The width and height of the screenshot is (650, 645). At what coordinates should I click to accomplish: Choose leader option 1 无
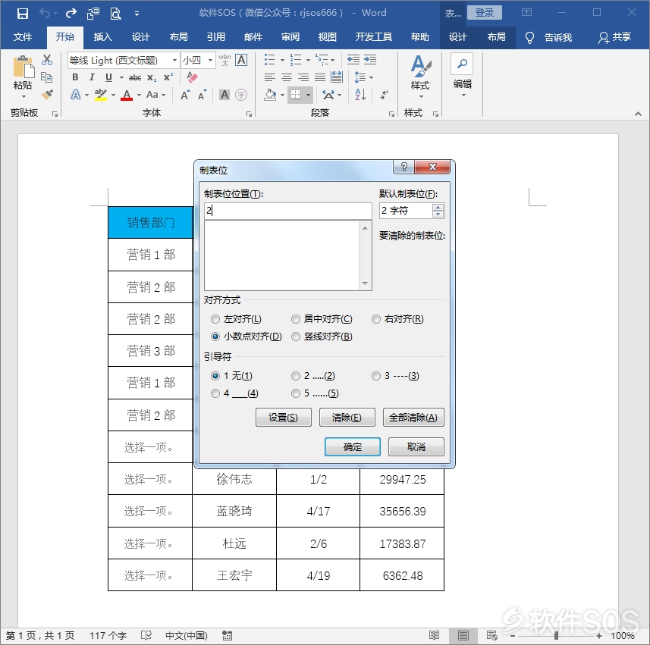[215, 376]
